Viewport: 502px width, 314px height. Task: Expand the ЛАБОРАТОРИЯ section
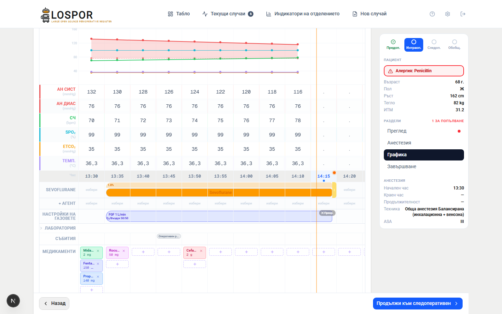coord(58,228)
